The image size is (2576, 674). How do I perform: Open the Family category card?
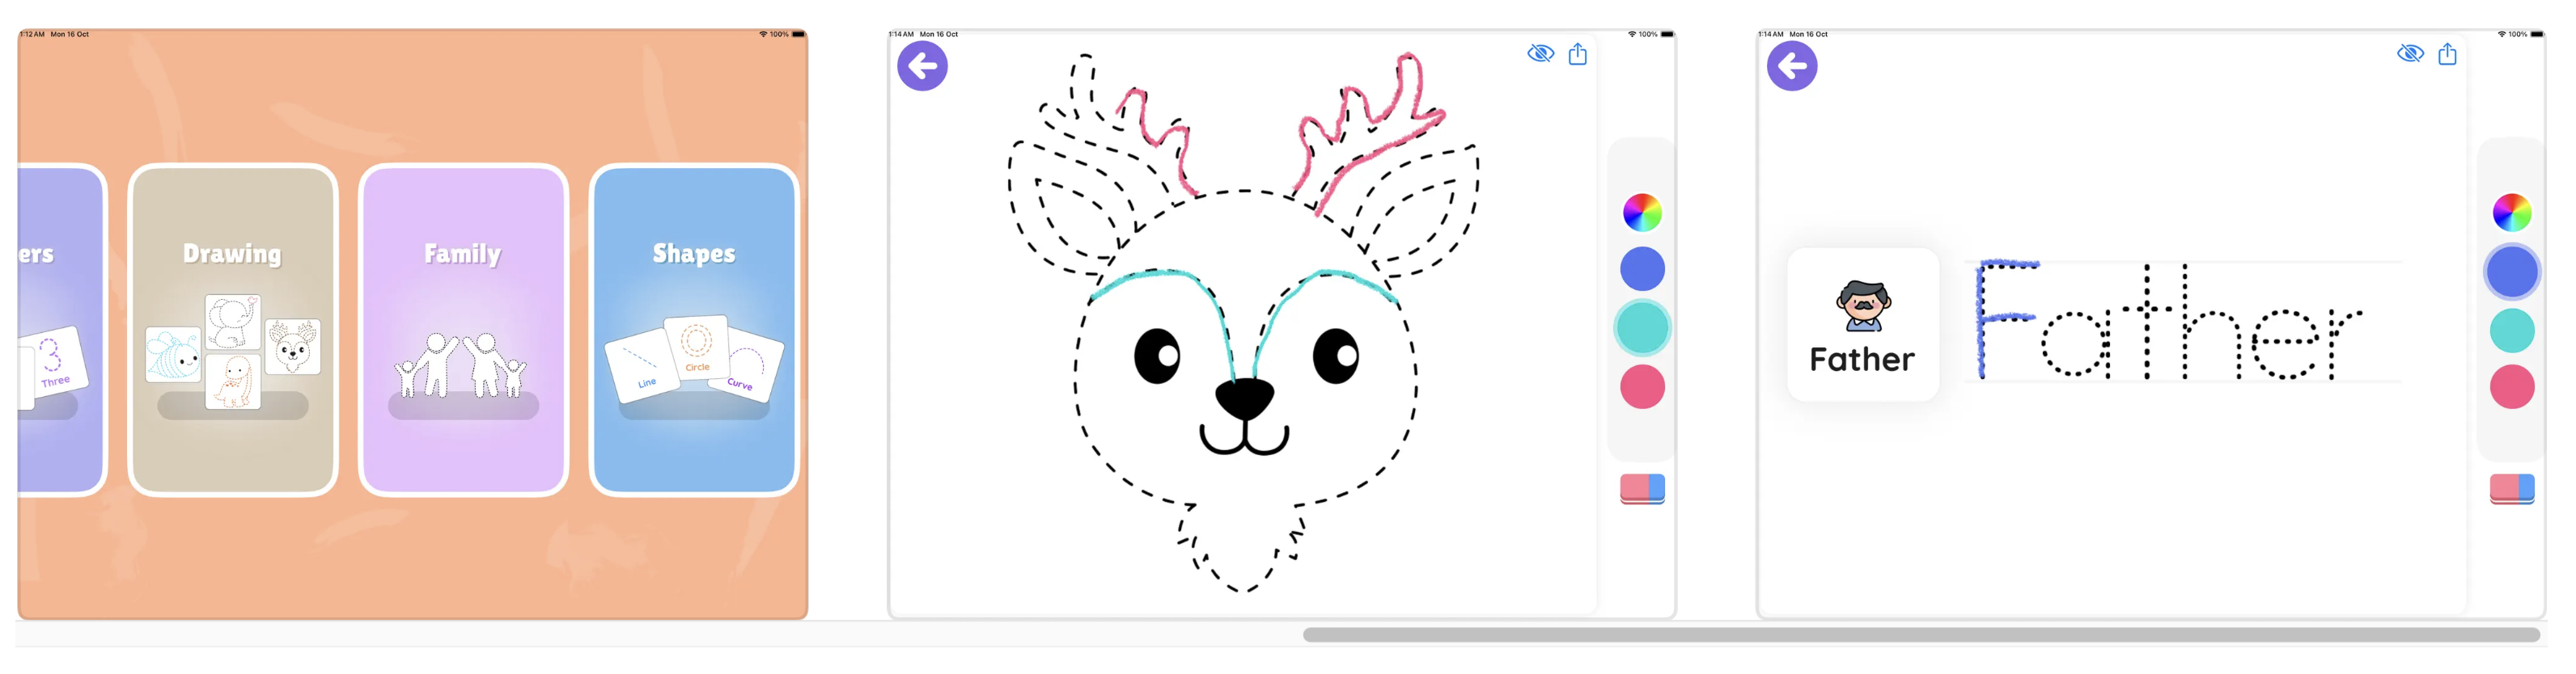tap(463, 330)
